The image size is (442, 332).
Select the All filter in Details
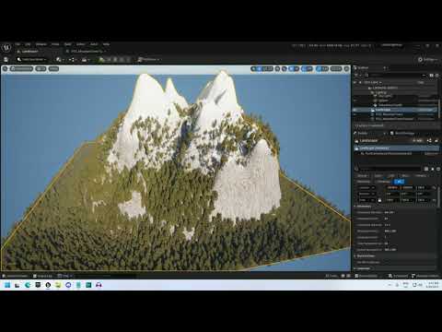tap(399, 182)
